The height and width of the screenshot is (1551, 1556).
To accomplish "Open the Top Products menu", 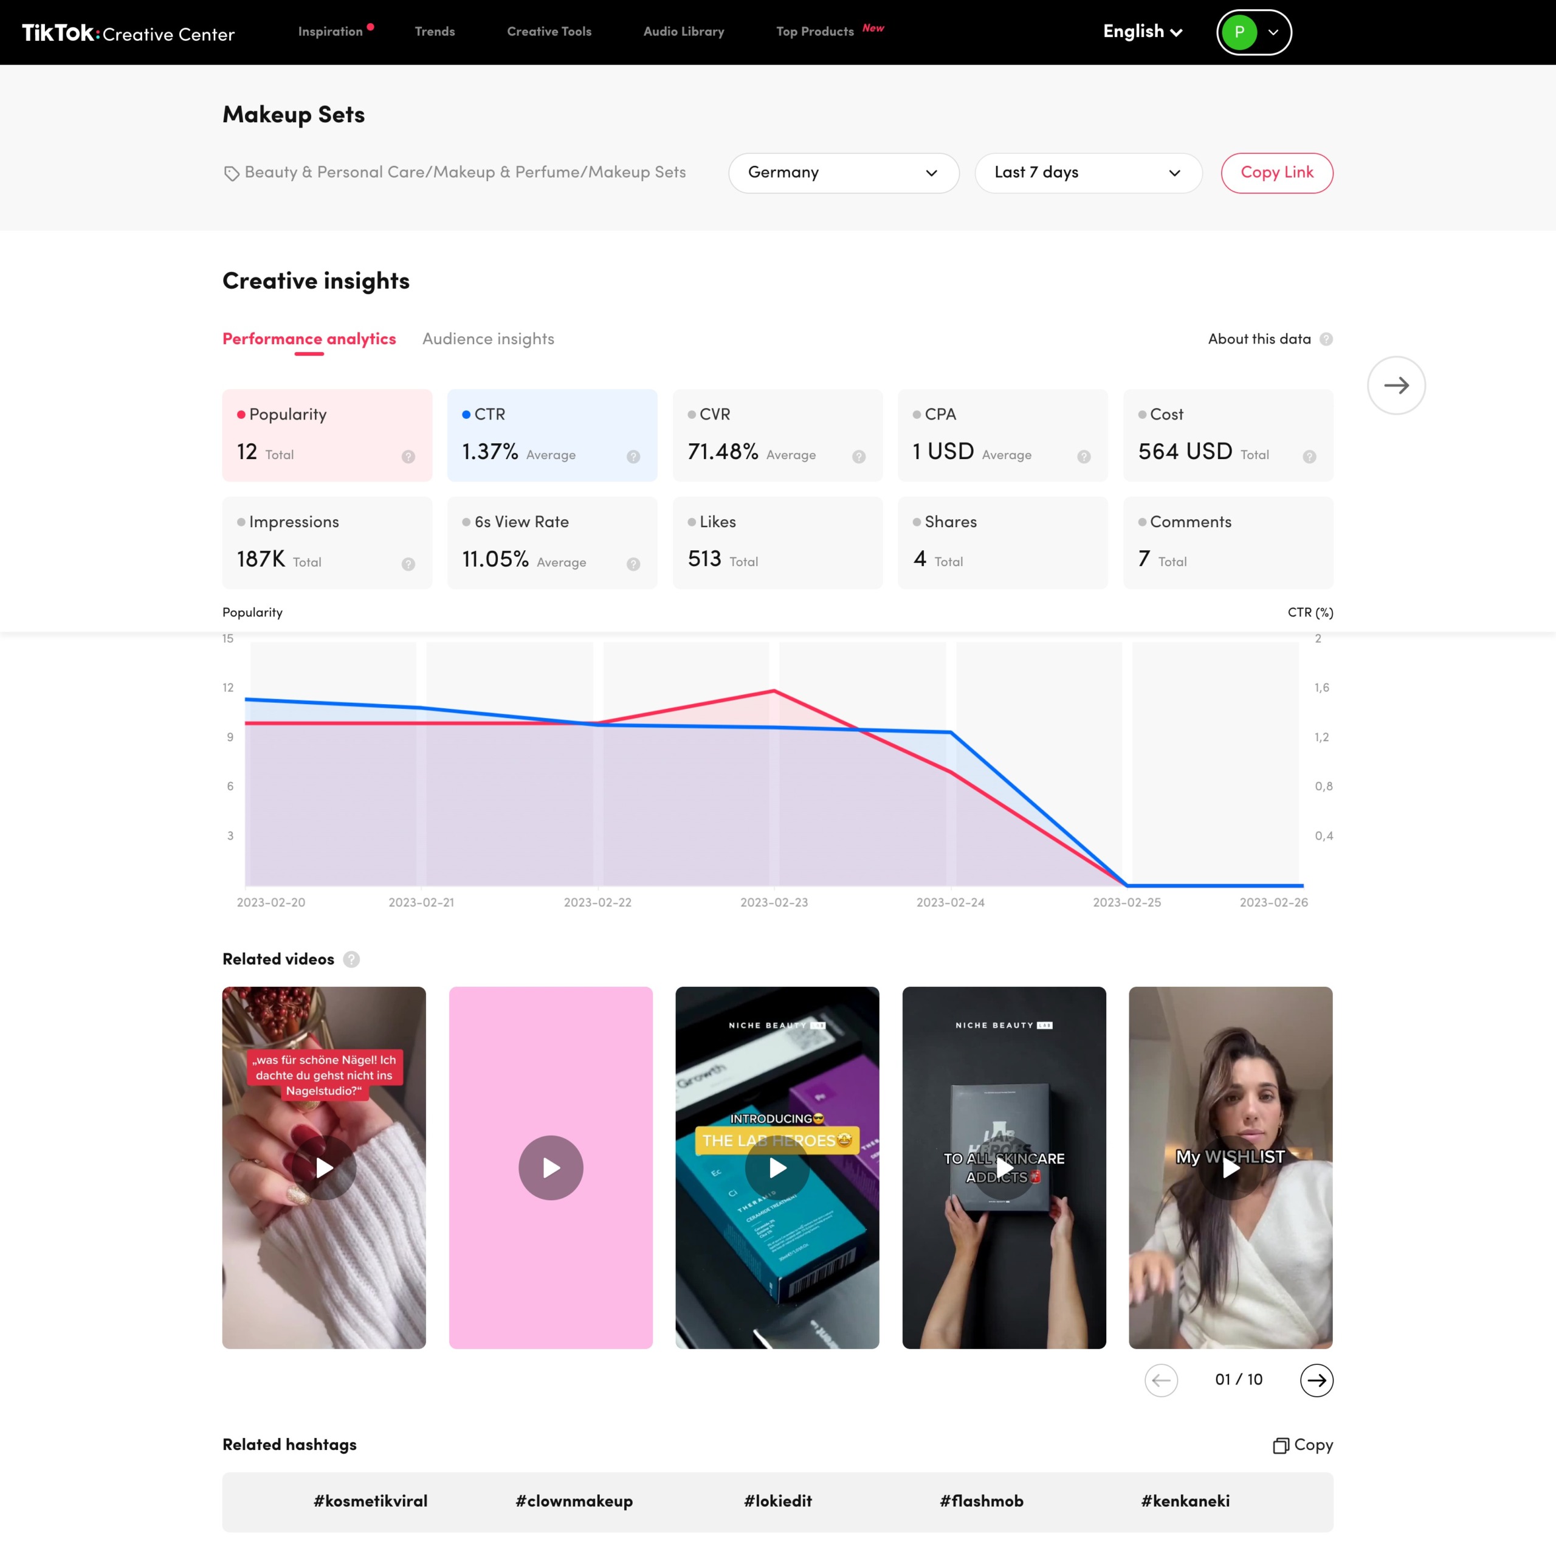I will (815, 32).
